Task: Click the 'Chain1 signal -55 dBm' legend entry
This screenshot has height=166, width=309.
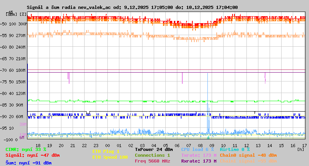Action: click(x=248, y=161)
